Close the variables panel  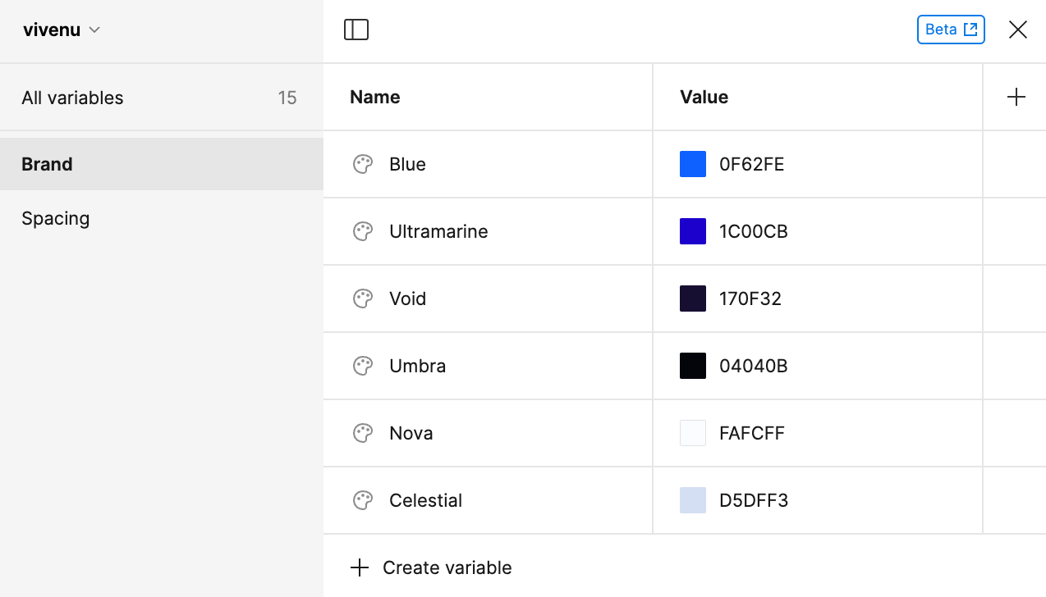(x=1018, y=30)
